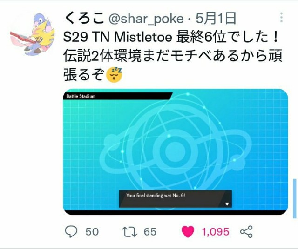The height and width of the screenshot is (249, 298).
Task: Click the blue scrollbar on right edge
Action: (x=295, y=198)
